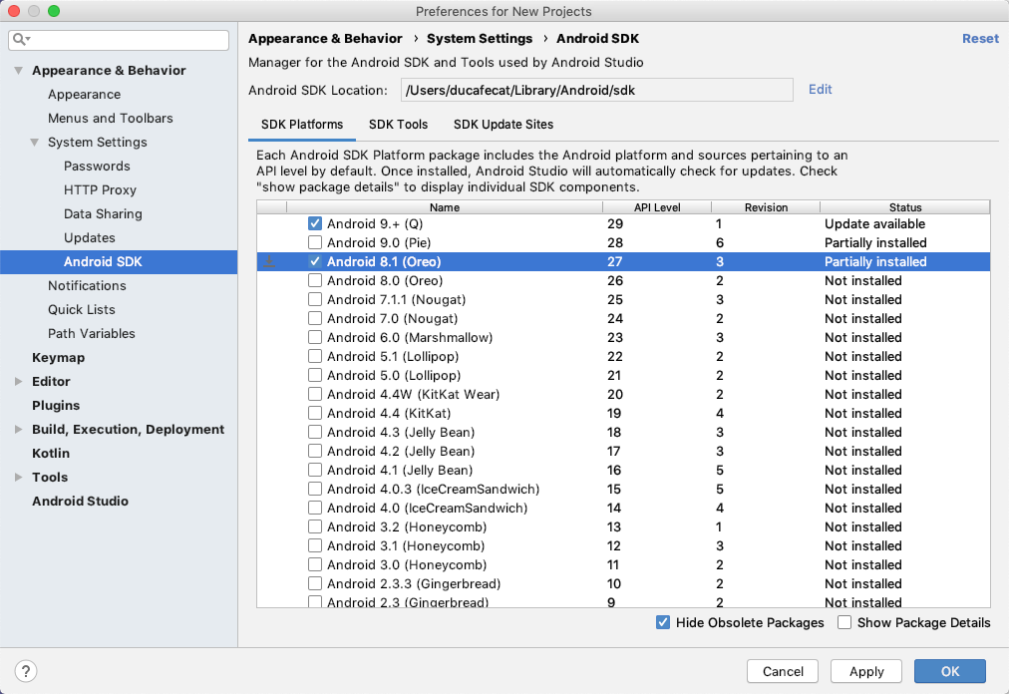Image resolution: width=1009 pixels, height=694 pixels.
Task: Open the SDK Update Sites tab
Action: click(504, 125)
